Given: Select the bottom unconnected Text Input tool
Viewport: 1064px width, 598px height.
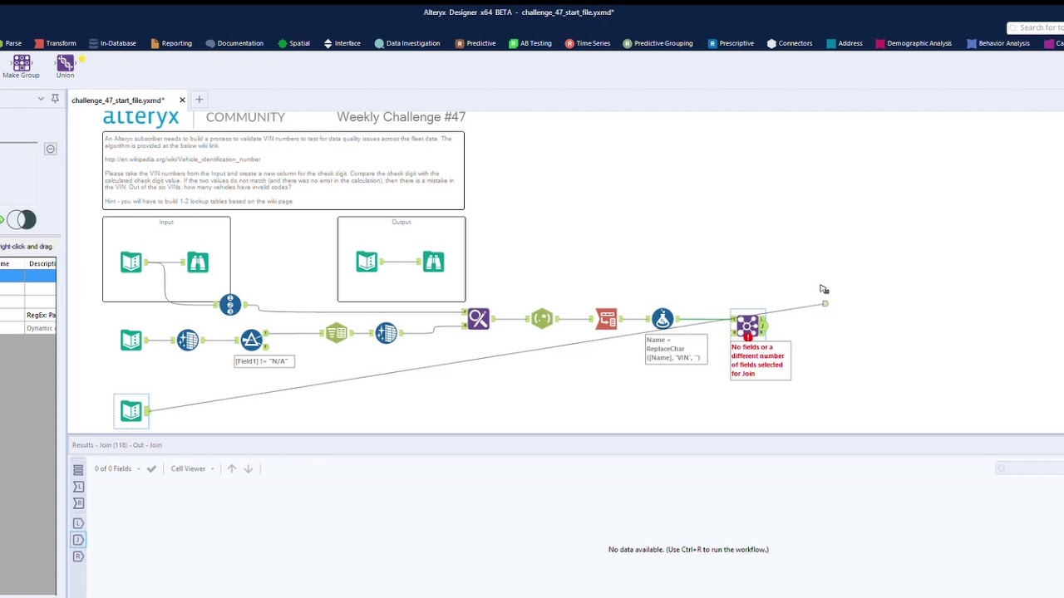Looking at the screenshot, I should [x=131, y=411].
